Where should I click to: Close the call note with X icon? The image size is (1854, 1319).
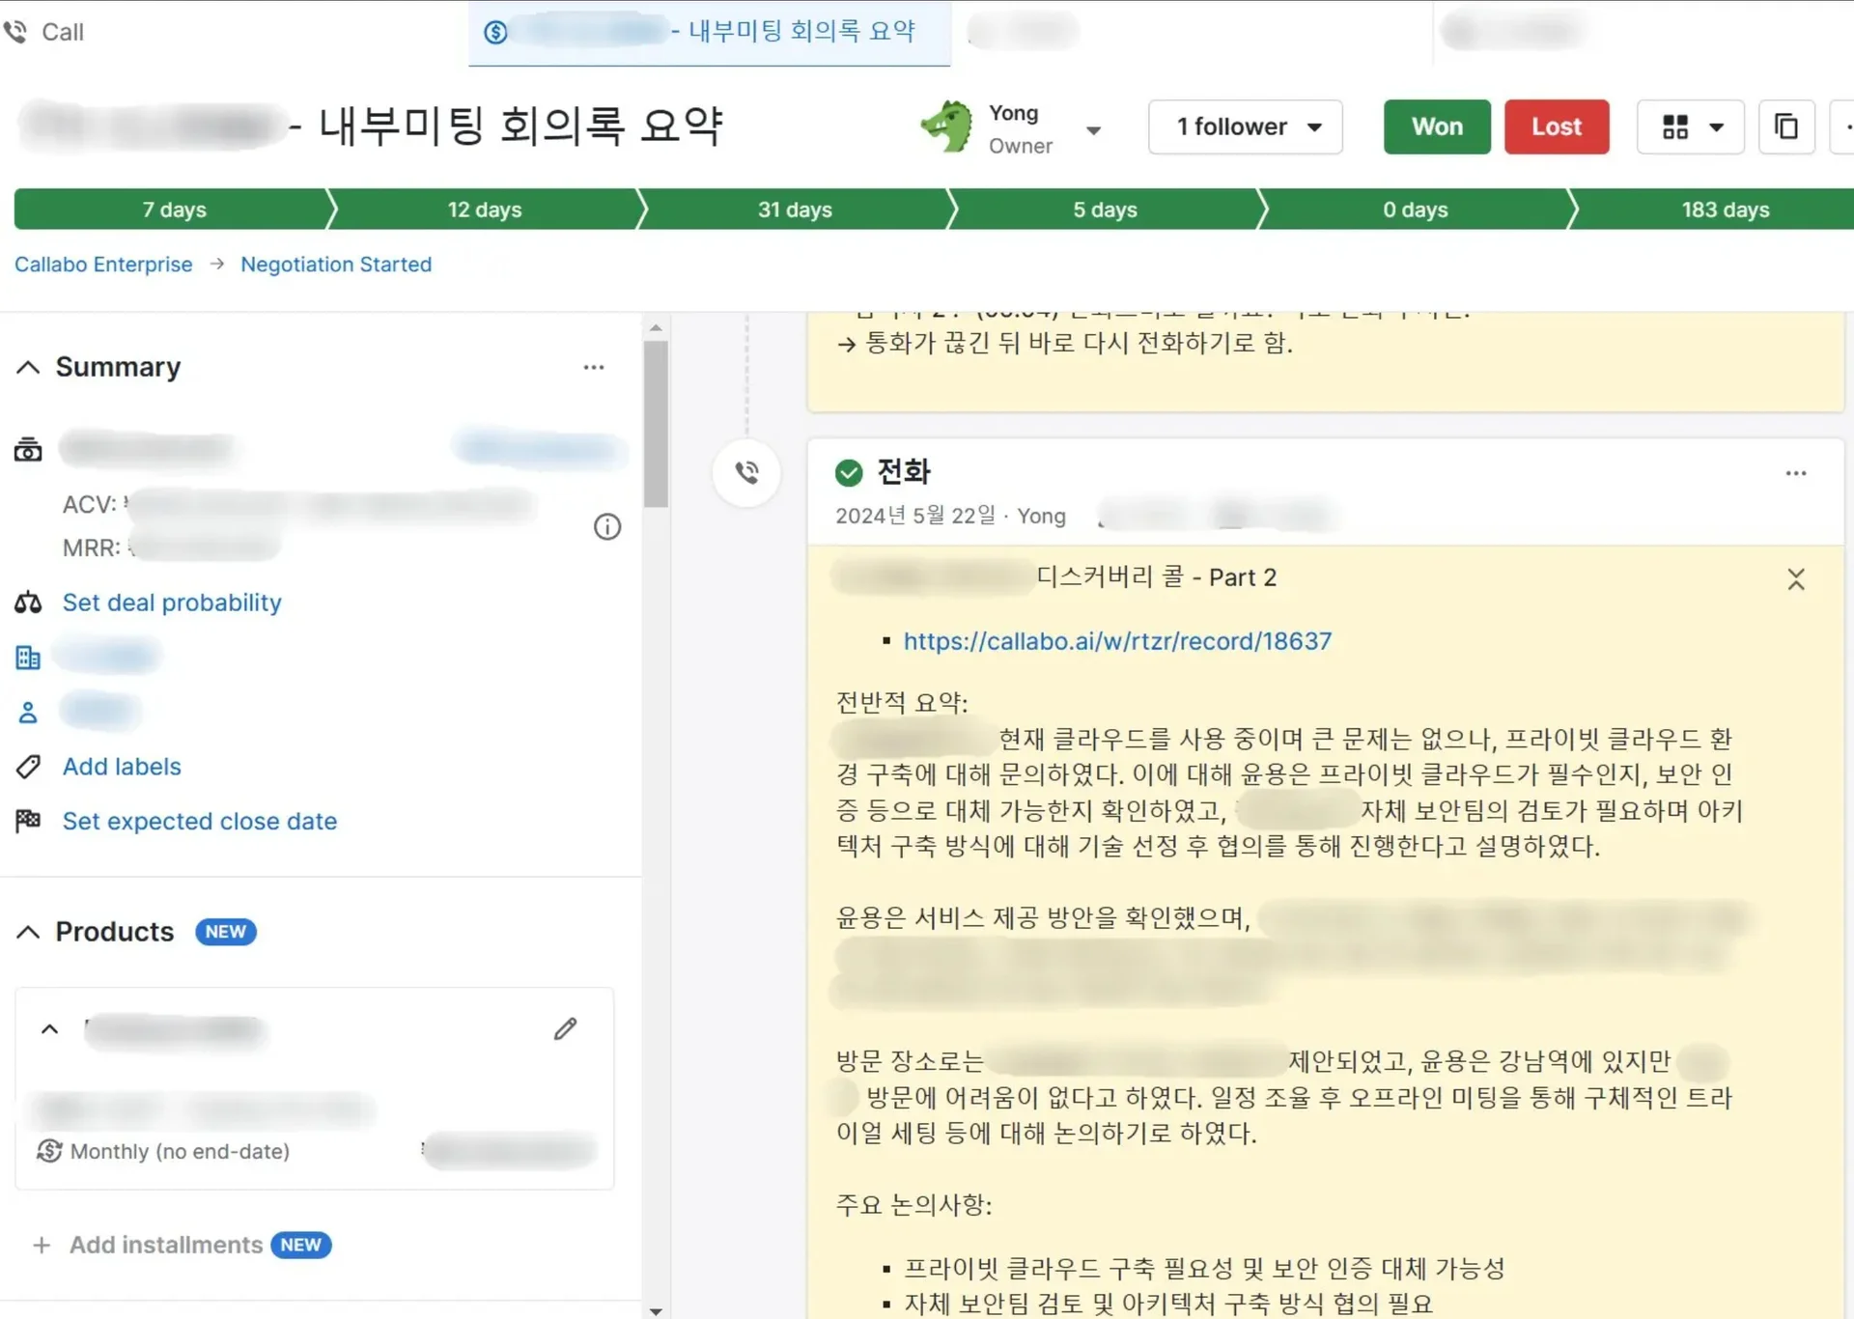point(1795,579)
